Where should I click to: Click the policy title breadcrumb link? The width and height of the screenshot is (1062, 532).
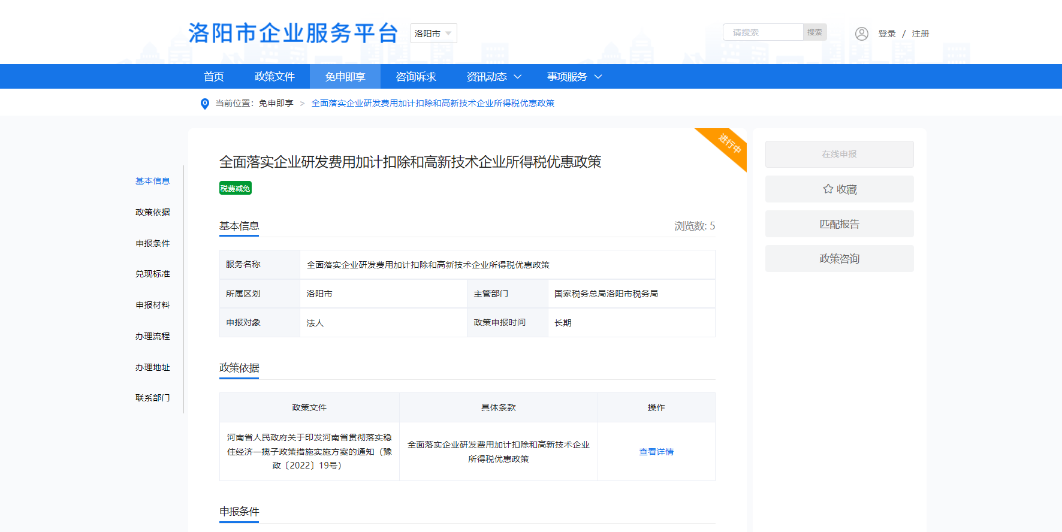[433, 103]
